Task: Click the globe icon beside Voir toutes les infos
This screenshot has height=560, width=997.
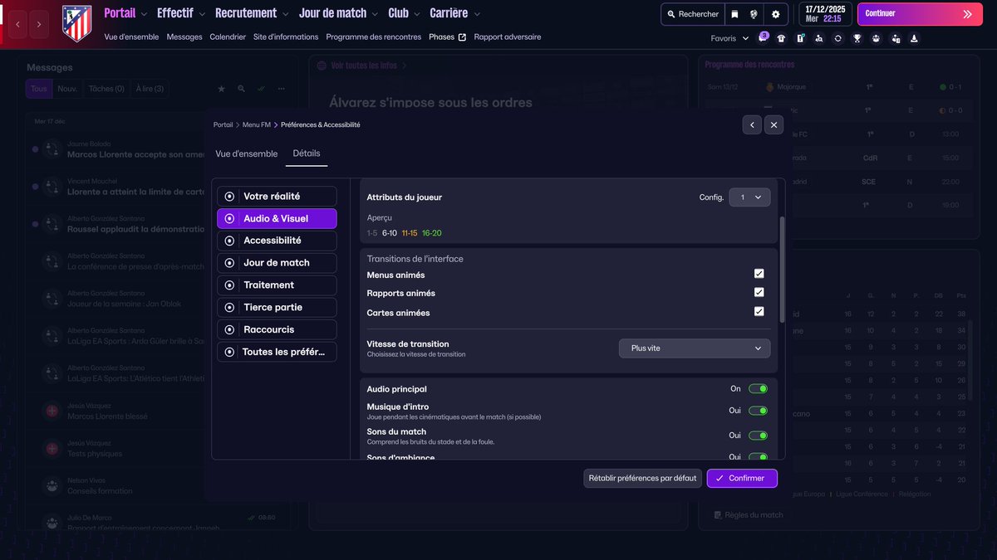Action: [320, 65]
